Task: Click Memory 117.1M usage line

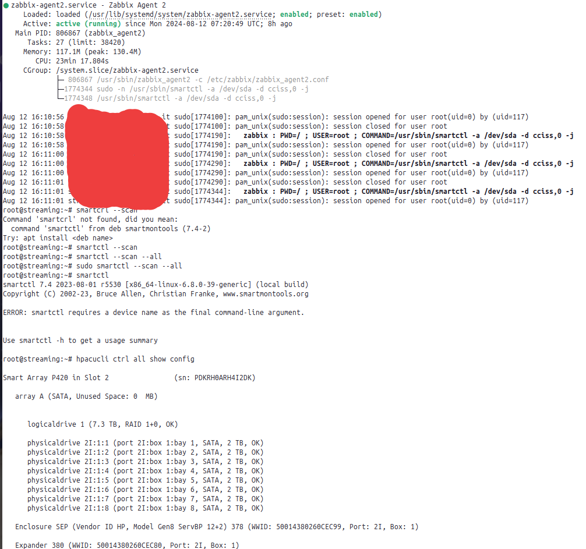Action: (x=82, y=52)
